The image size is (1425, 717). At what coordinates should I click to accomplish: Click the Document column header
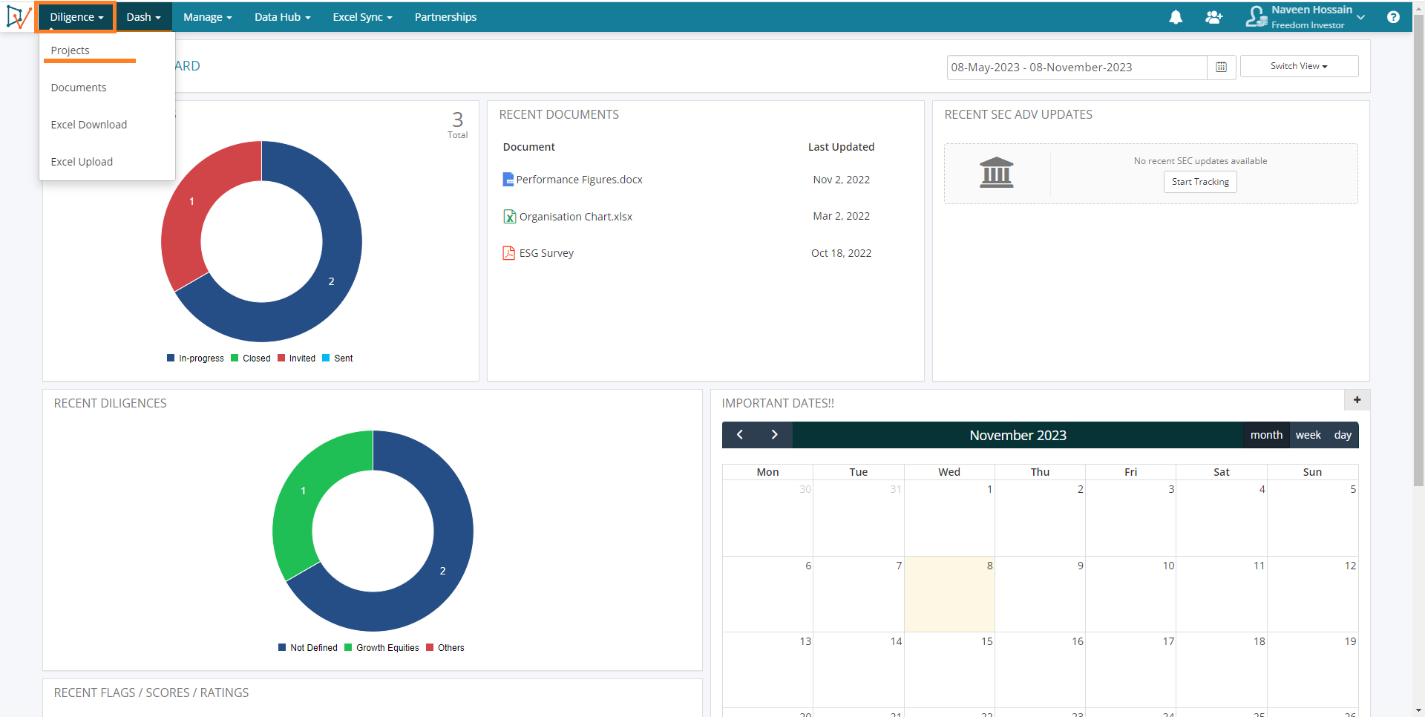tap(529, 147)
